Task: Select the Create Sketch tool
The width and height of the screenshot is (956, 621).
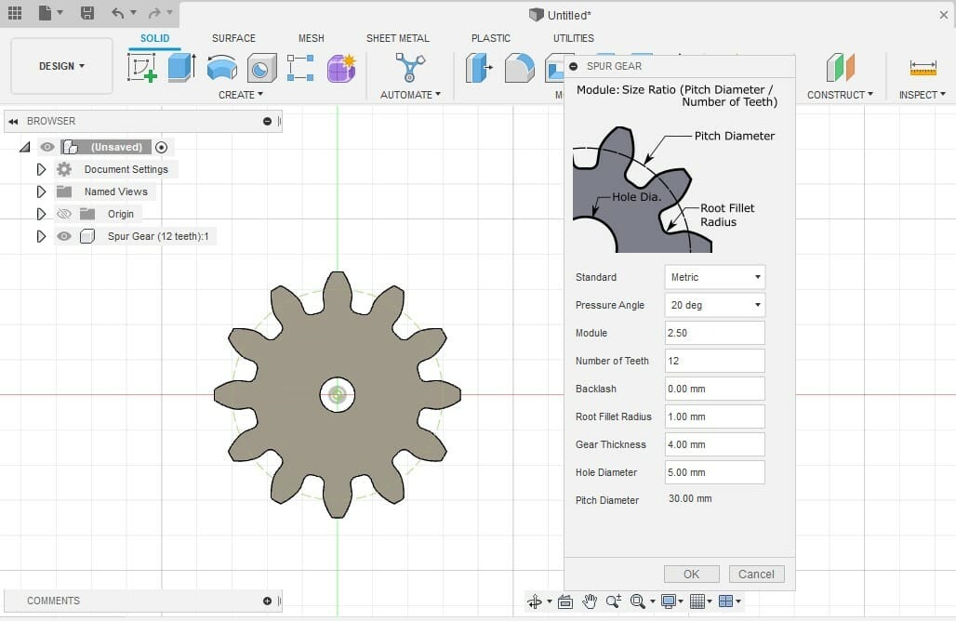Action: click(141, 67)
